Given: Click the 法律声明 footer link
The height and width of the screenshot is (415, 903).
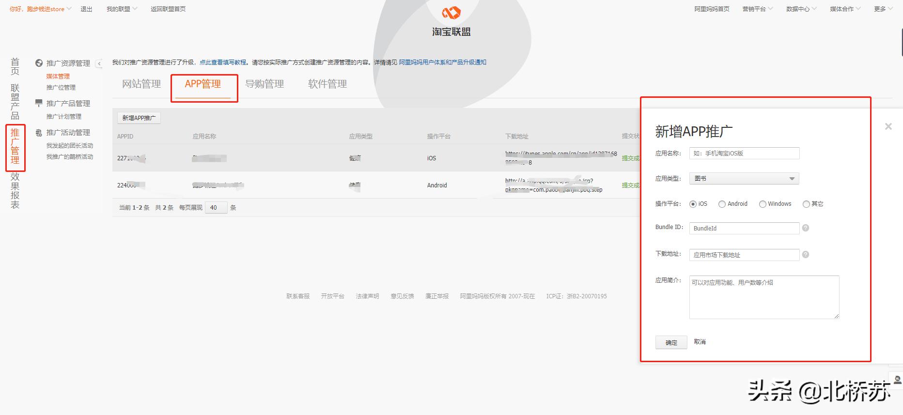Looking at the screenshot, I should pos(368,296).
